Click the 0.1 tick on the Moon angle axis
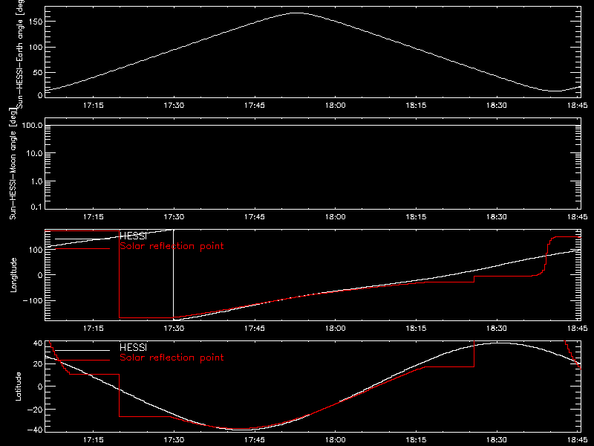The height and width of the screenshot is (446, 594). pyautogui.click(x=36, y=207)
